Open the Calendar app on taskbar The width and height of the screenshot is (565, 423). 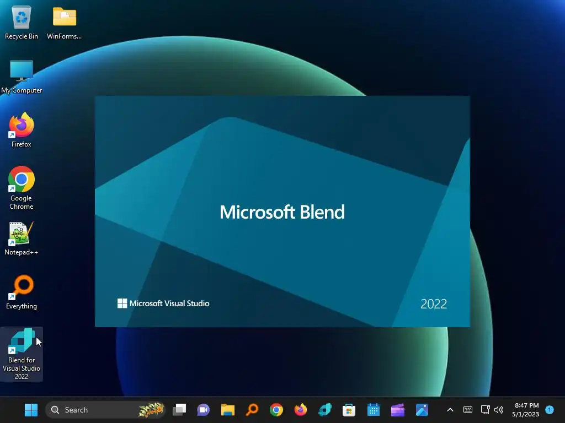click(374, 410)
